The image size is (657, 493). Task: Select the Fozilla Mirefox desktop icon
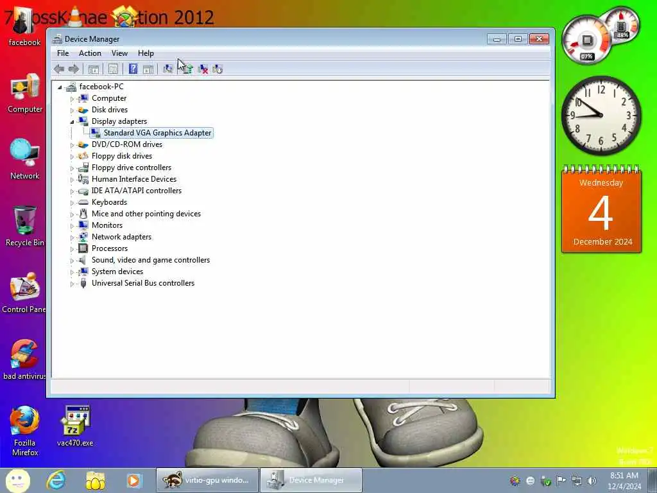25,431
